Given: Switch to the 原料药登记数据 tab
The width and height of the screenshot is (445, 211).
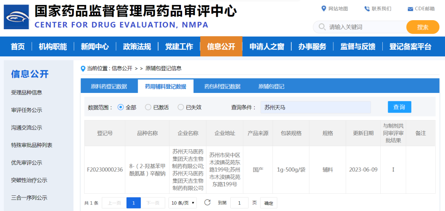Looking at the screenshot, I should (109, 86).
